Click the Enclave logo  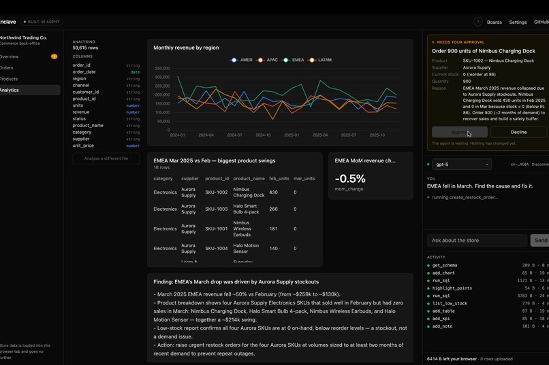(7, 22)
